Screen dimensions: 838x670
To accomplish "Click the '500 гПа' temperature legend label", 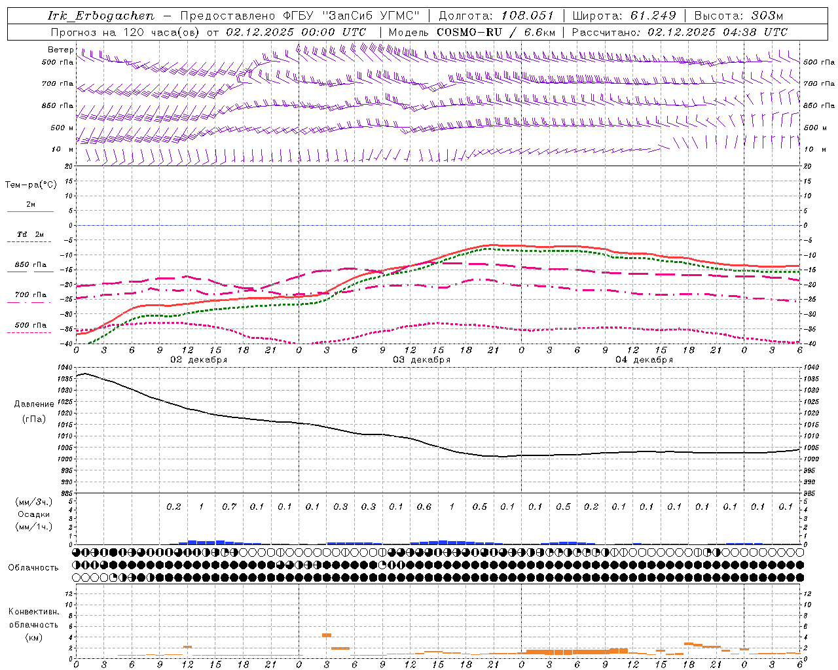I will (x=31, y=325).
